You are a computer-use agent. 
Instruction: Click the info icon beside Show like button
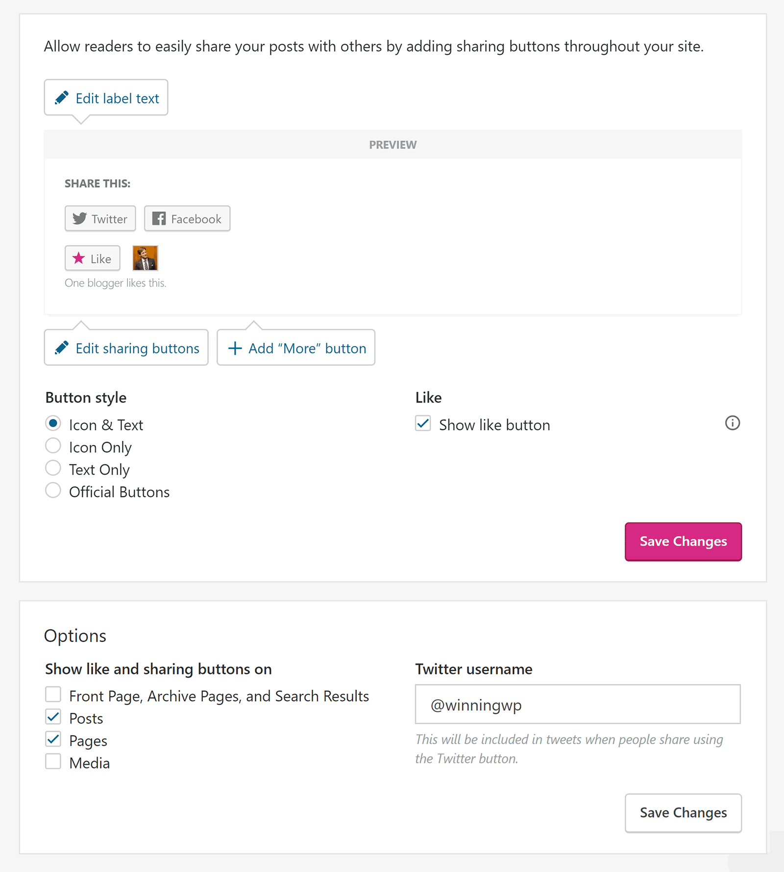click(x=732, y=423)
